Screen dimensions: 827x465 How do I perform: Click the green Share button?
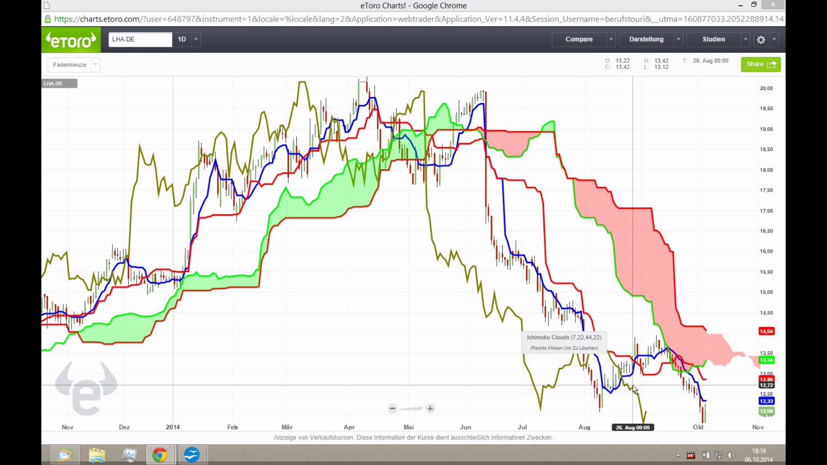(x=761, y=64)
